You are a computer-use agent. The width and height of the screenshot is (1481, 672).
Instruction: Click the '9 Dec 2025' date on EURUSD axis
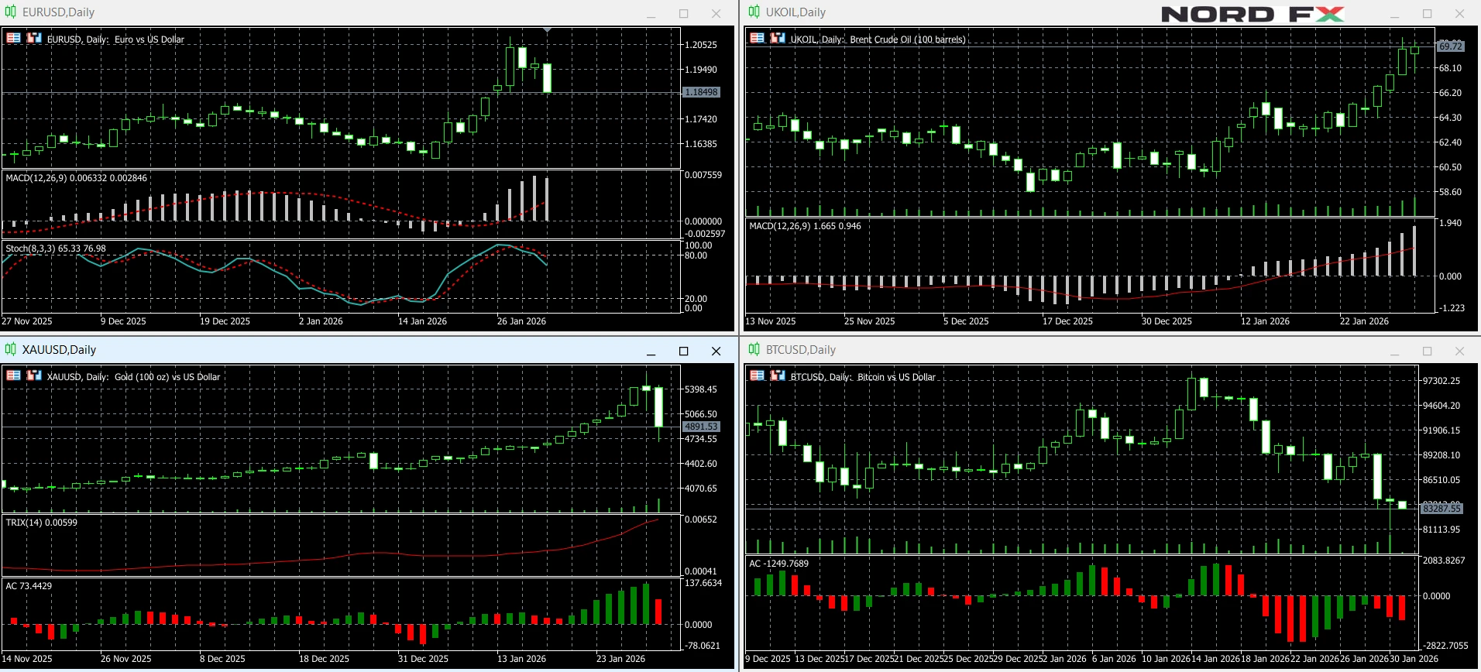[x=123, y=321]
